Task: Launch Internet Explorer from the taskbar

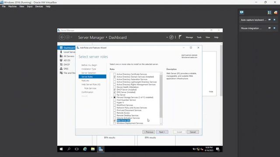Action: (x=85, y=149)
